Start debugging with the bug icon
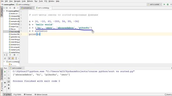Screen dimensions: 172x96 168,5
